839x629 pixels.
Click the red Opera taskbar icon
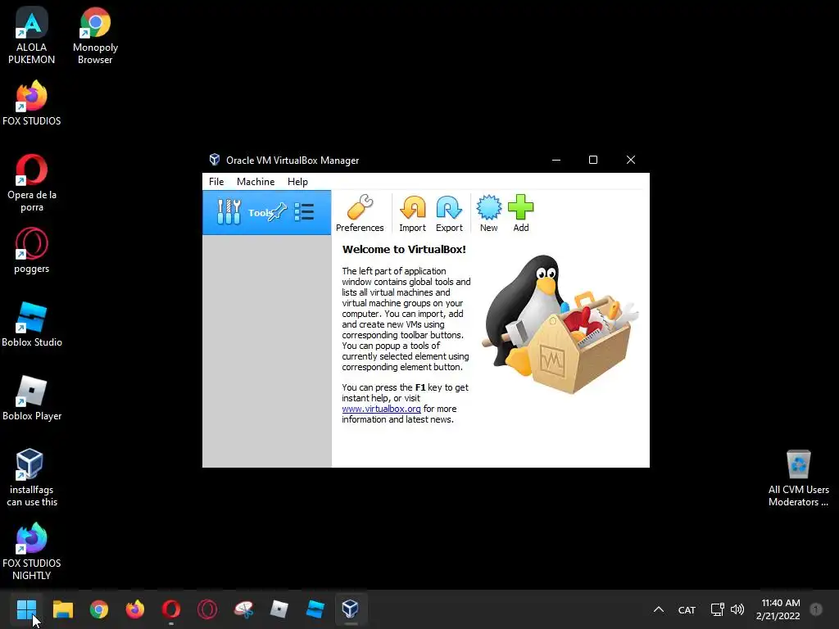point(171,609)
